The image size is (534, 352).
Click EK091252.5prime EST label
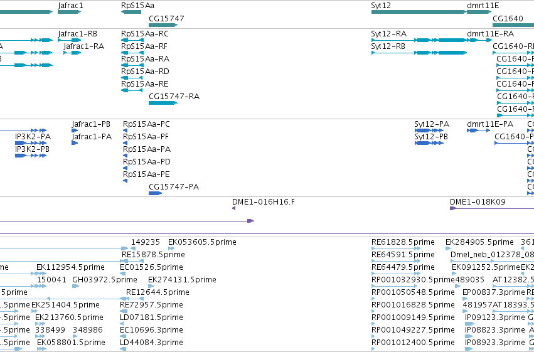click(486, 267)
